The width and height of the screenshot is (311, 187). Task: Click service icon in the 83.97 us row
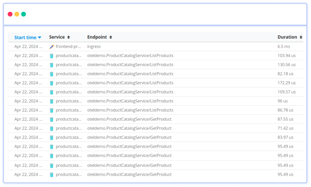coord(52,137)
